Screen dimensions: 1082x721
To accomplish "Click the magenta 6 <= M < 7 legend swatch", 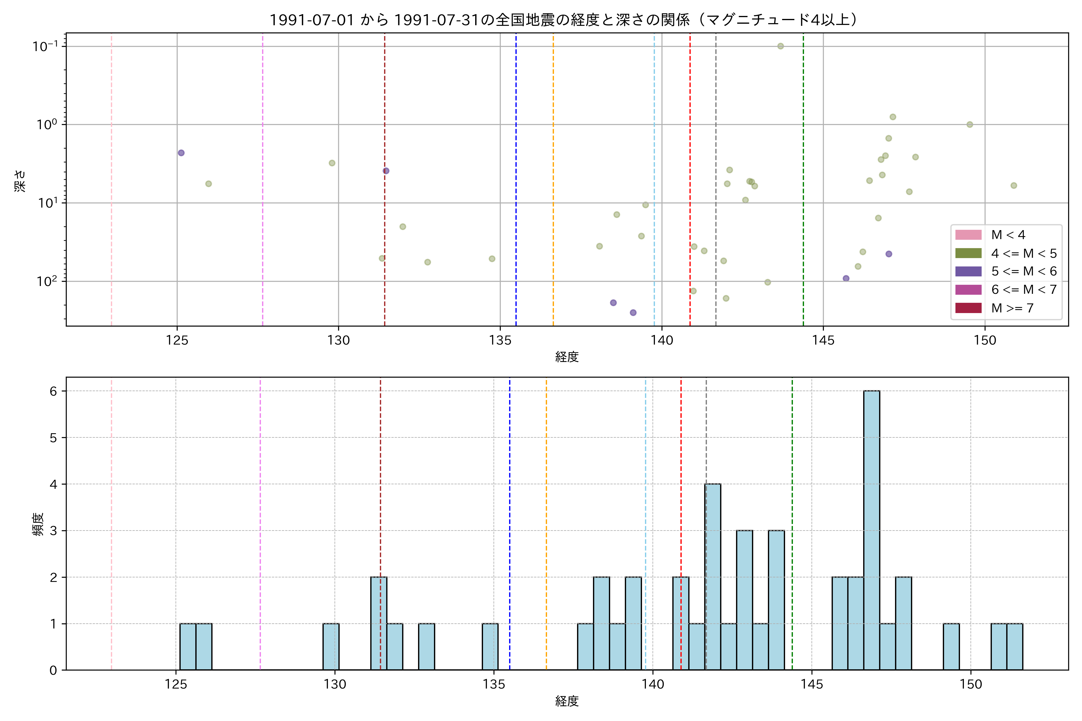I will point(968,290).
